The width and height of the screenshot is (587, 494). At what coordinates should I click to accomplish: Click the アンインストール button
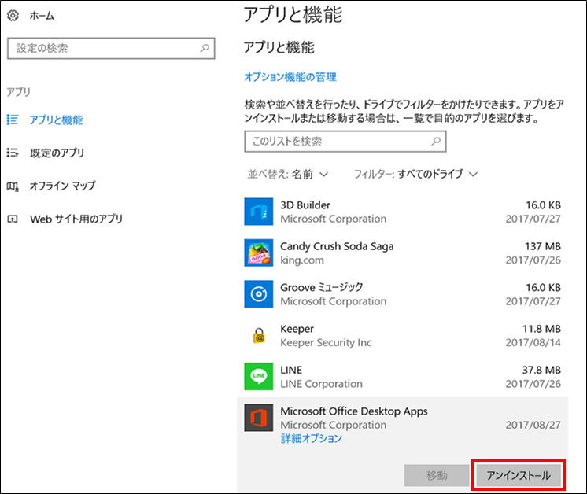519,475
